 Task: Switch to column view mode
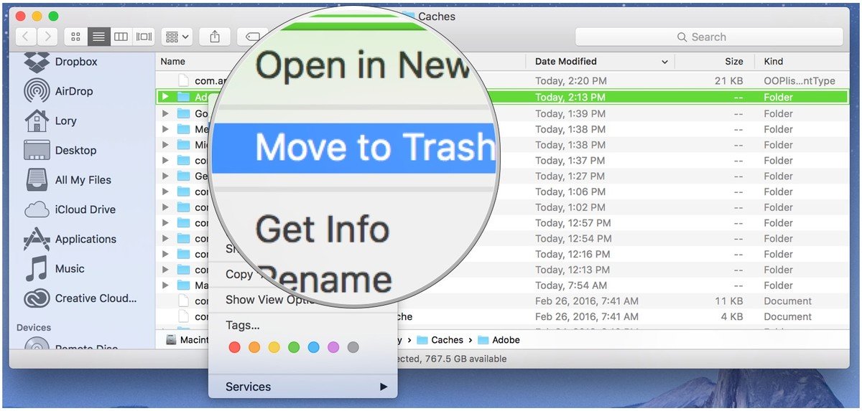[121, 37]
